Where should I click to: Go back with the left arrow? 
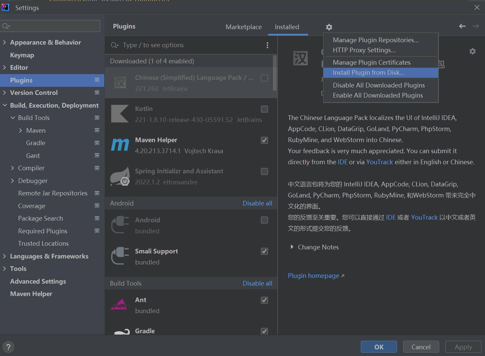coord(462,26)
